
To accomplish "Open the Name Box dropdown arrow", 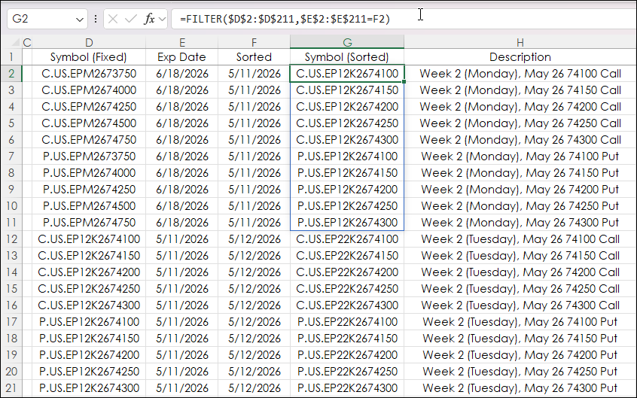I will coord(80,20).
